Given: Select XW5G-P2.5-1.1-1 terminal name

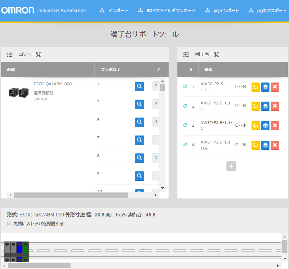Looking at the screenshot, I should [x=212, y=87].
